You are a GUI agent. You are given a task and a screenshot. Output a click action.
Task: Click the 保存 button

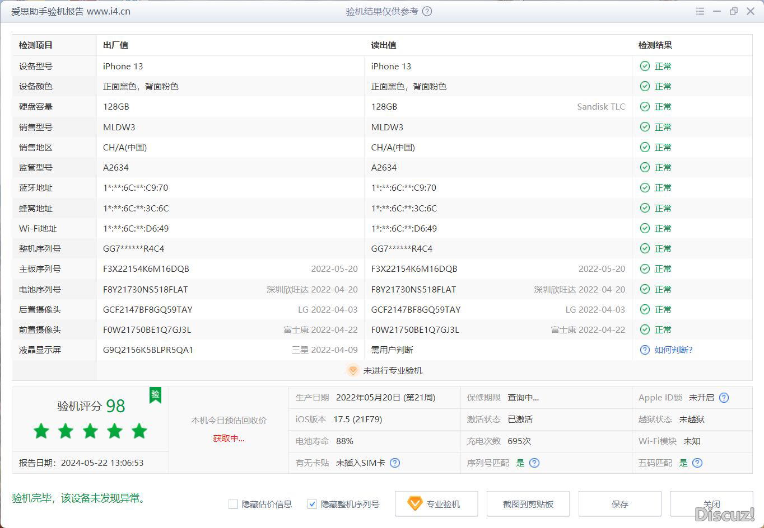pyautogui.click(x=620, y=504)
